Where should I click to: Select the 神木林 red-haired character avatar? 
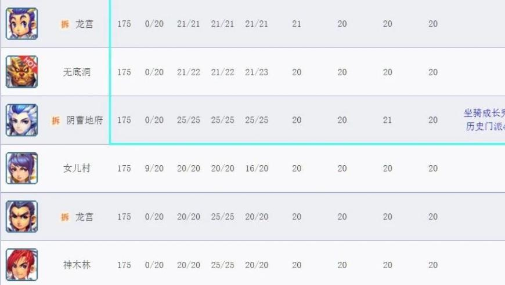(x=21, y=265)
